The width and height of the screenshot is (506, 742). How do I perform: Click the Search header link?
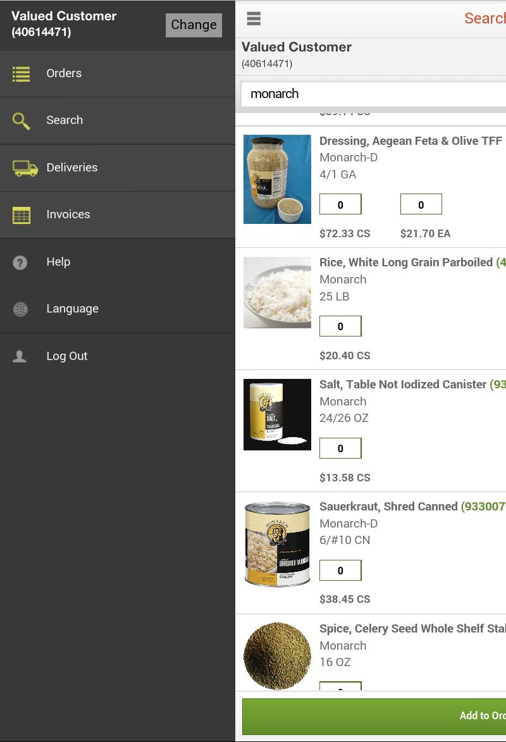pos(484,18)
